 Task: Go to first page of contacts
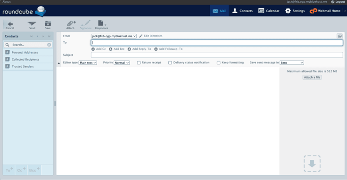click(x=32, y=36)
